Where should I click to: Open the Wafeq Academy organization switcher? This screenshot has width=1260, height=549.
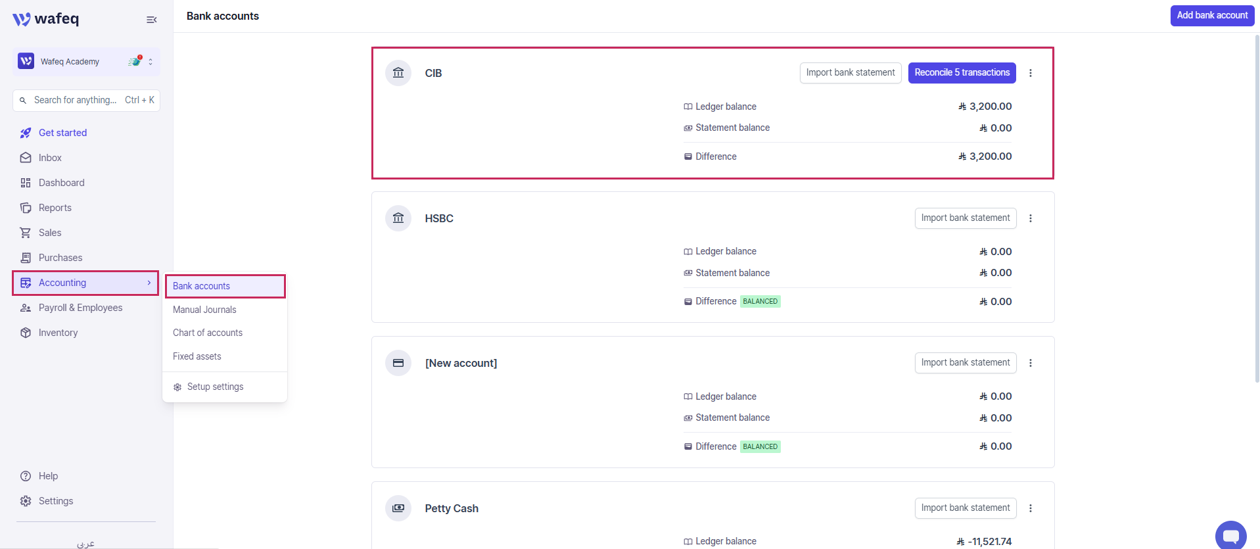pos(86,62)
